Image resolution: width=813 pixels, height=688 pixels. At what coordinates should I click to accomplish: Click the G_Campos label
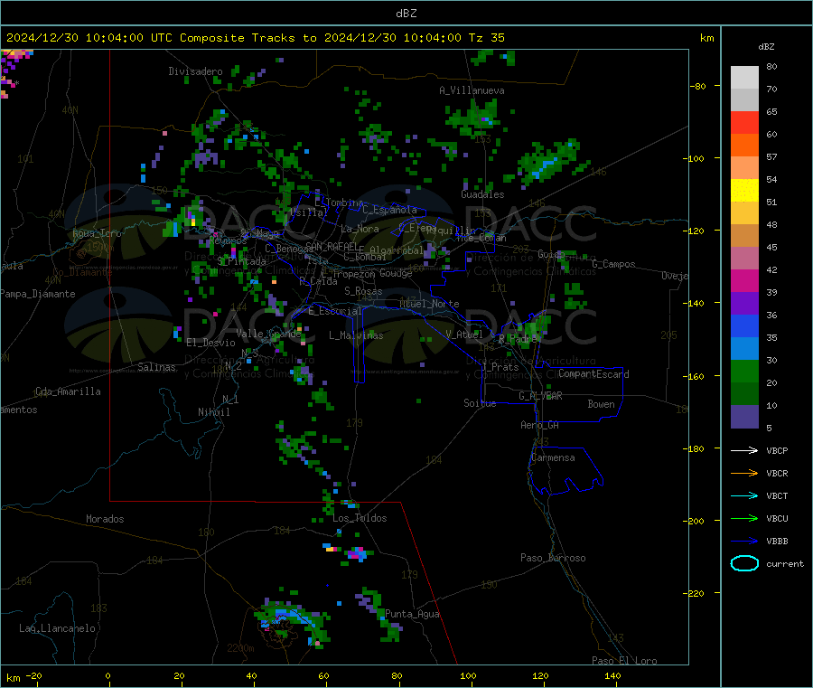(613, 264)
